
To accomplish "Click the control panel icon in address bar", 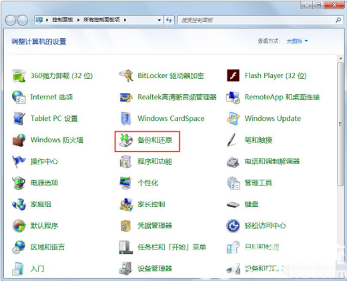I will [x=39, y=20].
